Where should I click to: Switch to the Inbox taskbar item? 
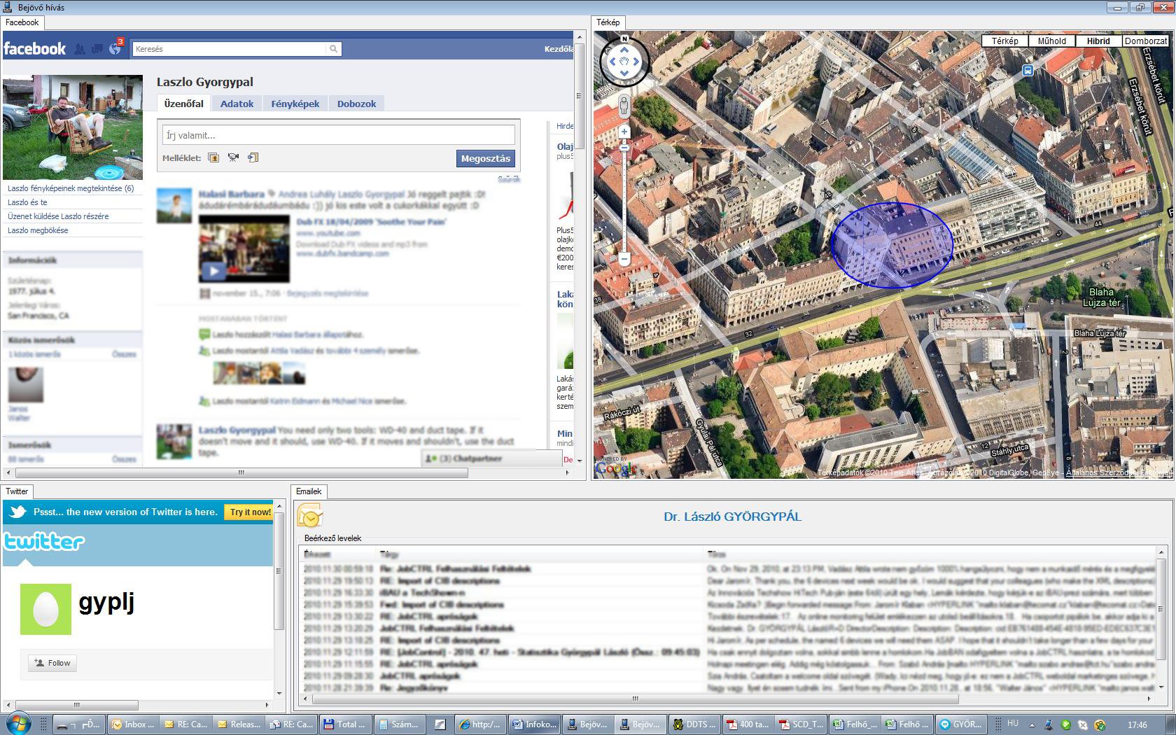pyautogui.click(x=134, y=724)
